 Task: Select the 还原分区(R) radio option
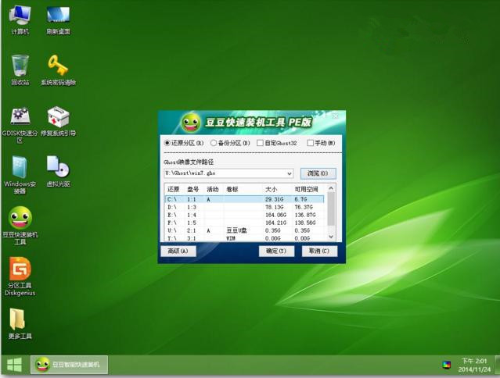pos(184,143)
